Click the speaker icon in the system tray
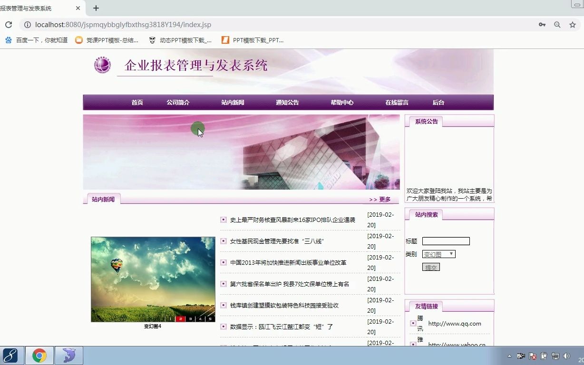Screen dimensions: 584x365 click(x=567, y=355)
